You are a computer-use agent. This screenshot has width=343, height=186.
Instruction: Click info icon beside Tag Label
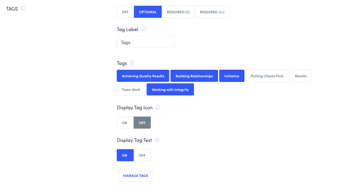pos(143,29)
